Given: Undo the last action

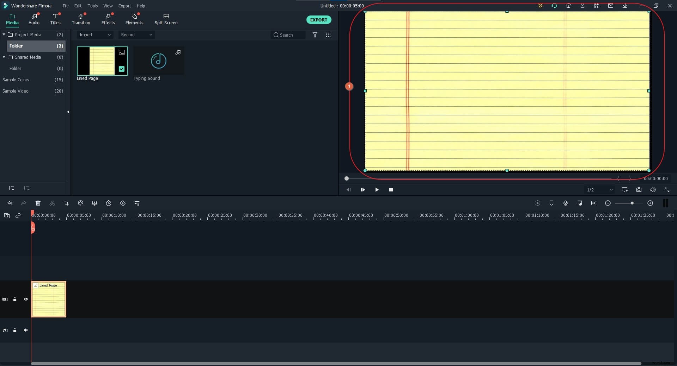Looking at the screenshot, I should (10, 203).
